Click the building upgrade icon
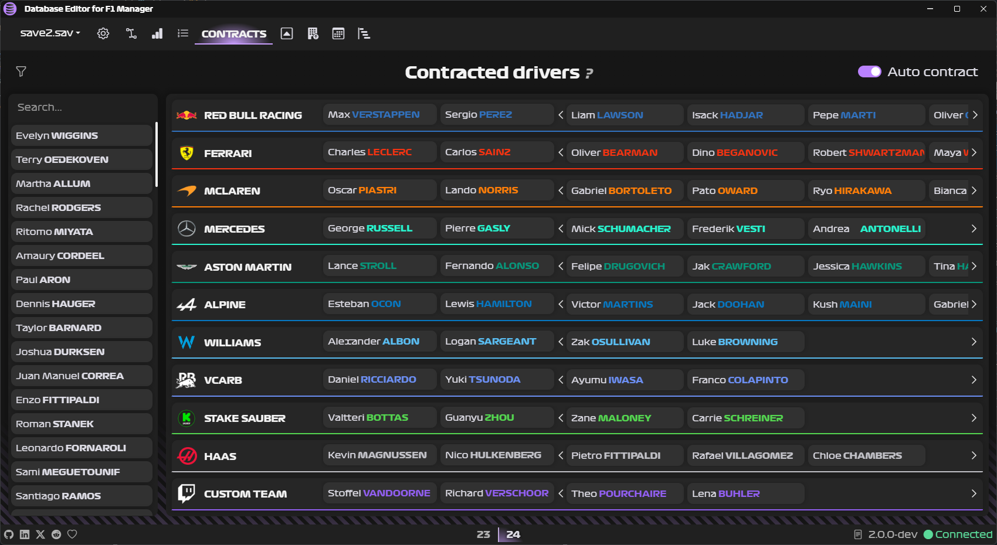Screen dimensions: 997x545 pos(313,33)
